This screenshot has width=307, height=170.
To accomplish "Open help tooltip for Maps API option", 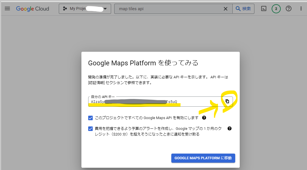I will click(204, 118).
